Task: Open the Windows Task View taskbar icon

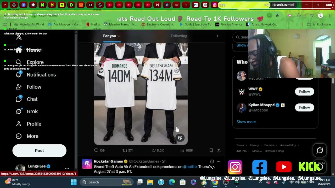Action: click(x=140, y=182)
